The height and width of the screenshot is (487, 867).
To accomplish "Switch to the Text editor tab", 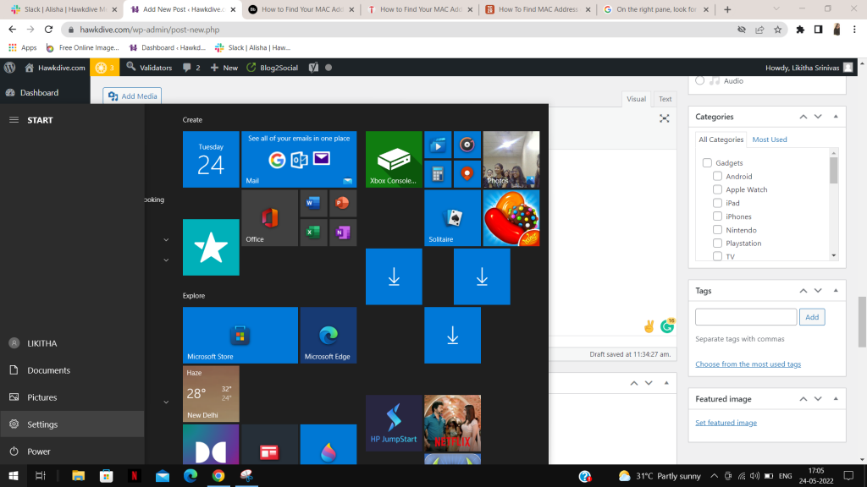I will (x=665, y=99).
